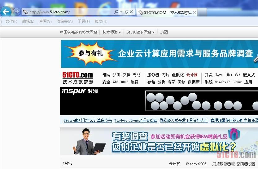Viewport: 258px width, 169px height.
Task: Open the address bar dropdown arrow
Action: [121, 12]
